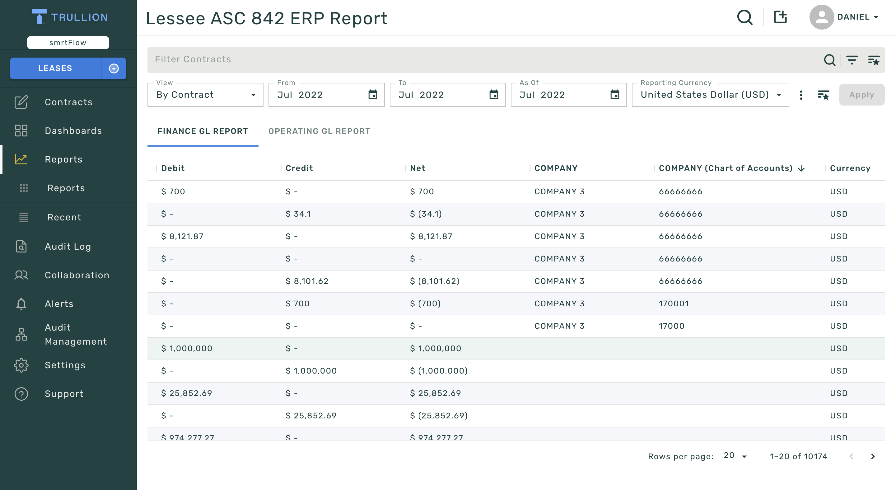Screen dimensions: 896x490
Task: Select the Finance GL Report tab
Action: [x=203, y=131]
